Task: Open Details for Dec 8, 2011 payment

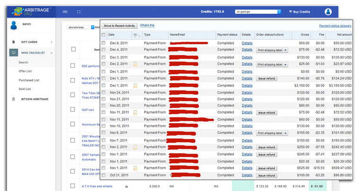Action: point(247,43)
